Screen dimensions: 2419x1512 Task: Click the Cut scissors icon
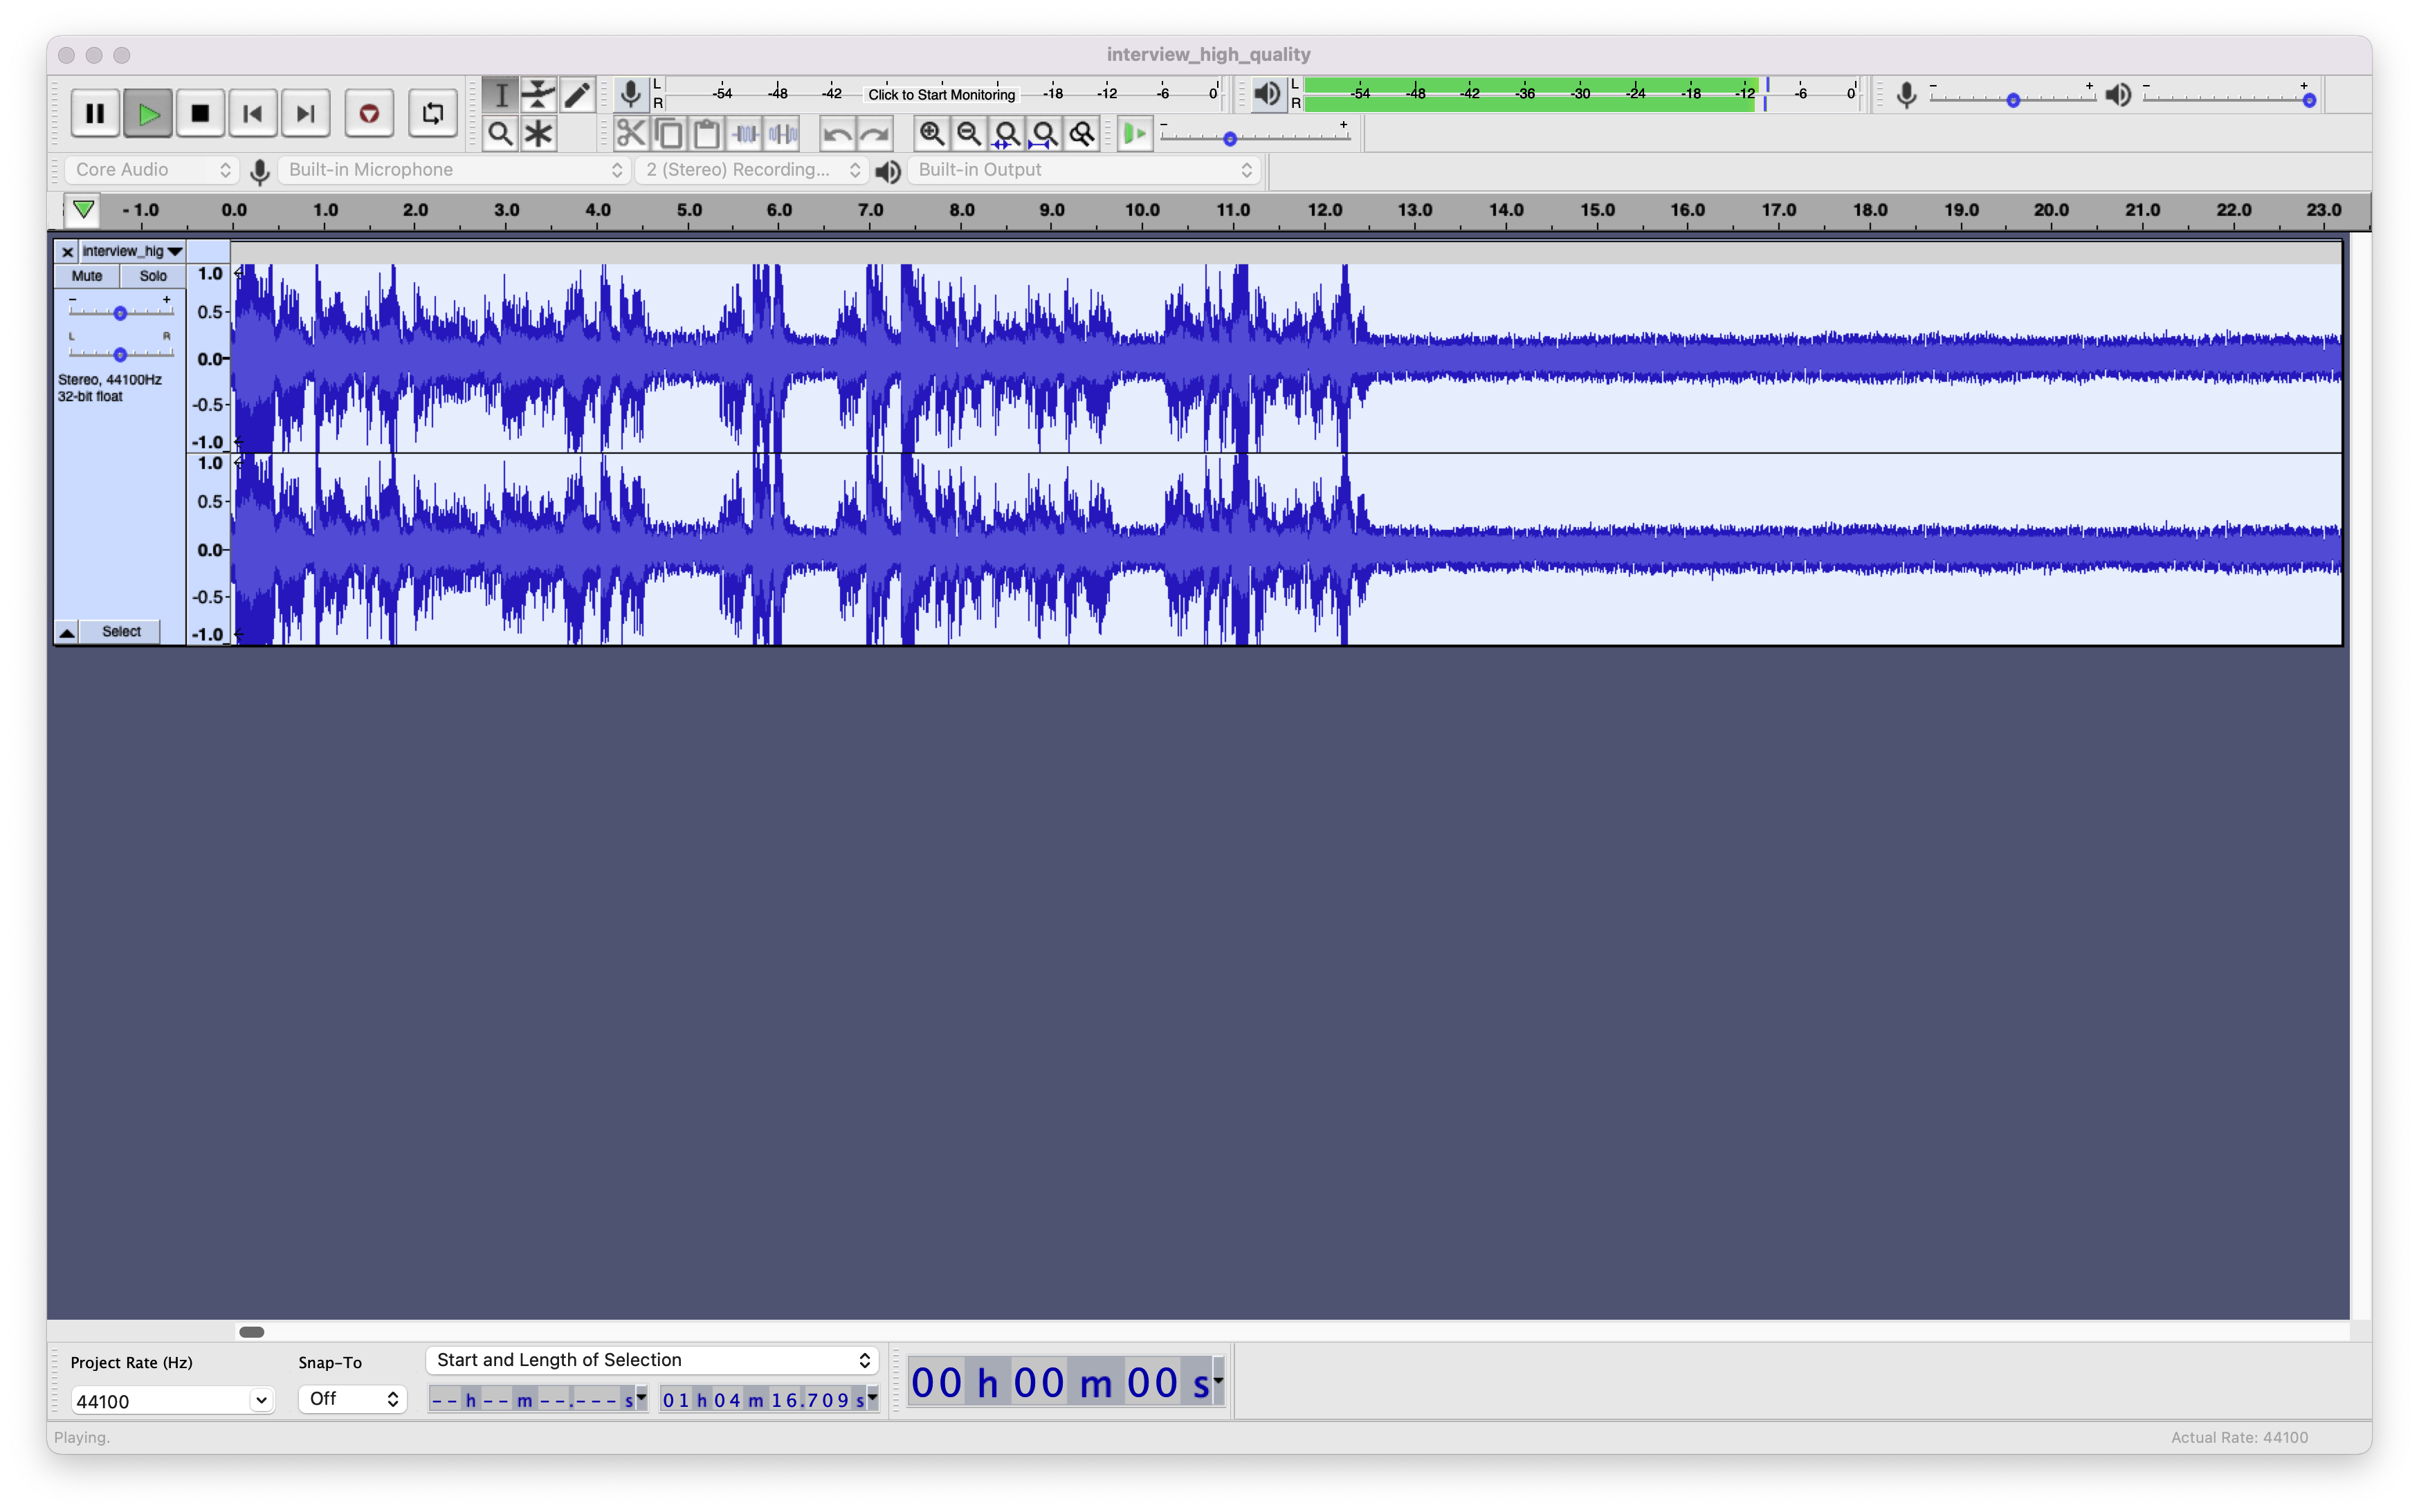(630, 133)
